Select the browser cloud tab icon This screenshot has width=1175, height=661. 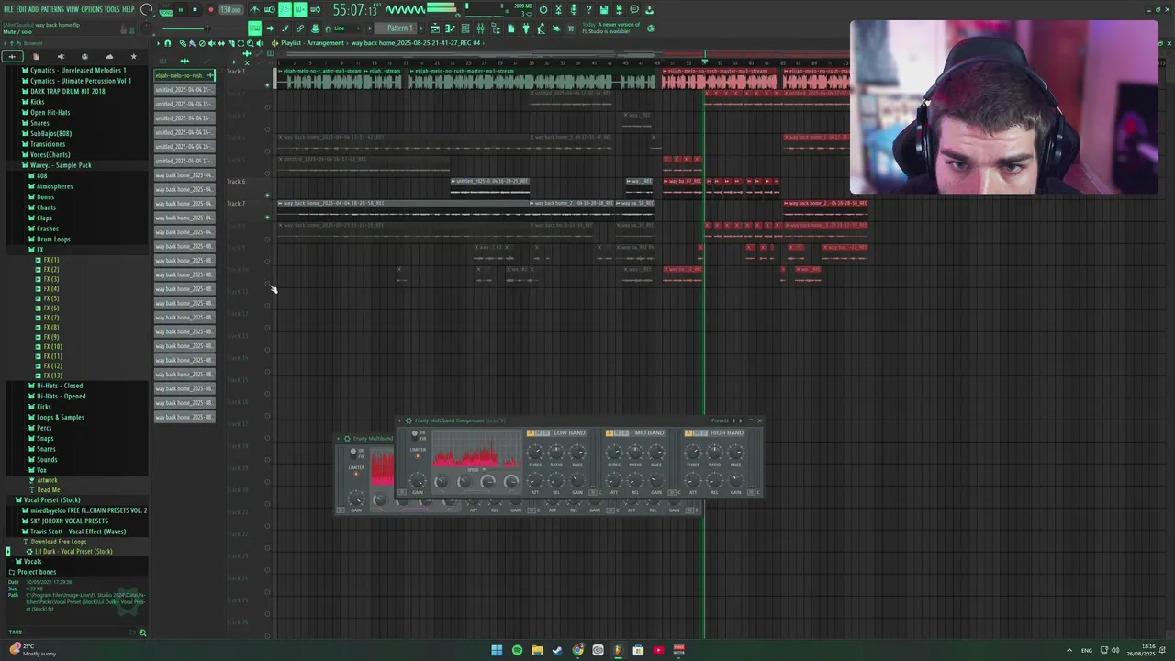[109, 57]
